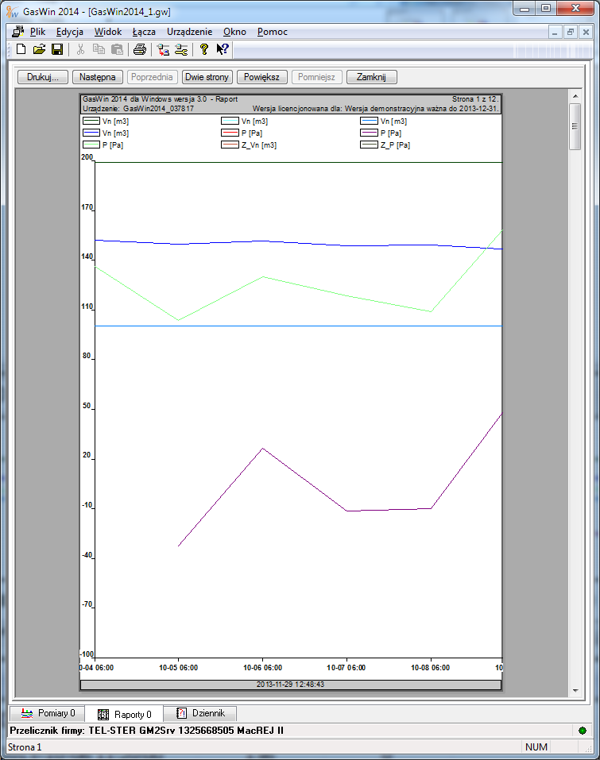Image resolution: width=600 pixels, height=760 pixels.
Task: Click the GasWin document icon in the menu bar
Action: tap(18, 32)
